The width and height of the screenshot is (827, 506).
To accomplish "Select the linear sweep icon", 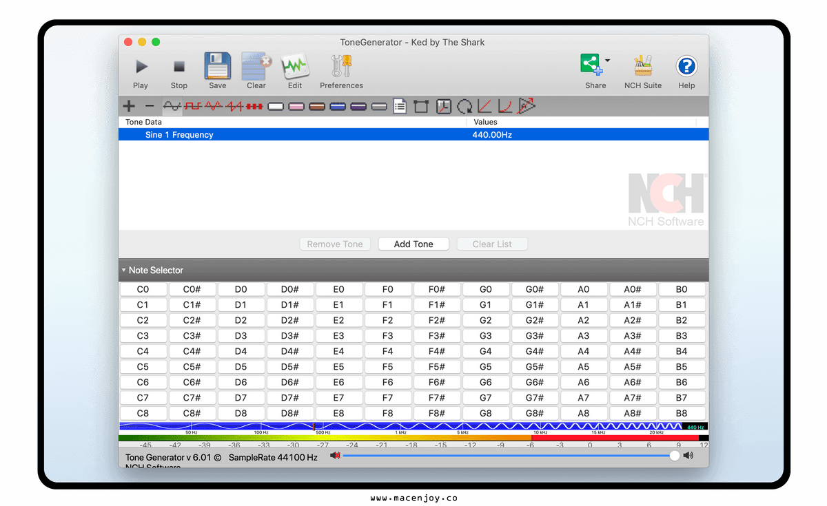I will point(485,106).
